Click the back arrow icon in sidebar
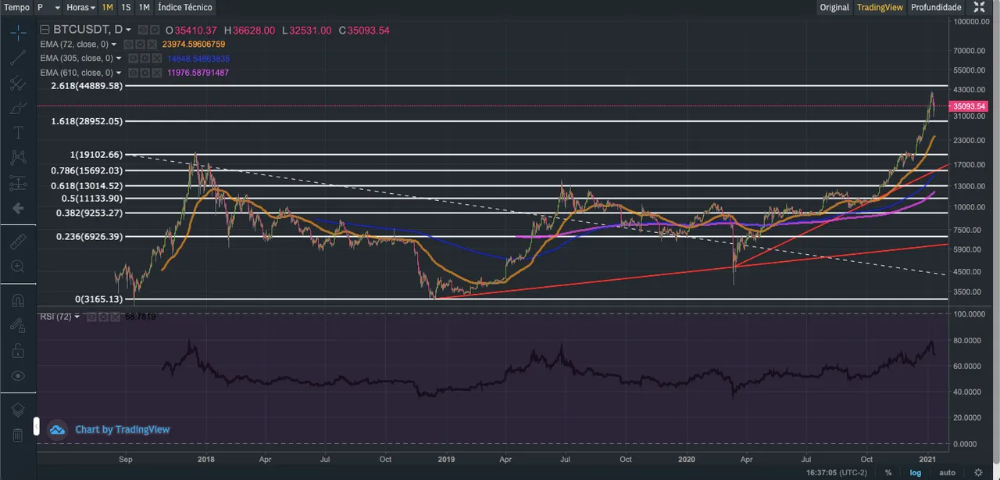This screenshot has height=480, width=1000. pos(18,209)
